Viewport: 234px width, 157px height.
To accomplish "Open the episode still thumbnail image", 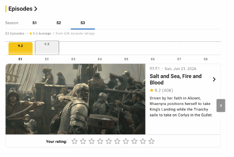I will pyautogui.click(x=75, y=99).
